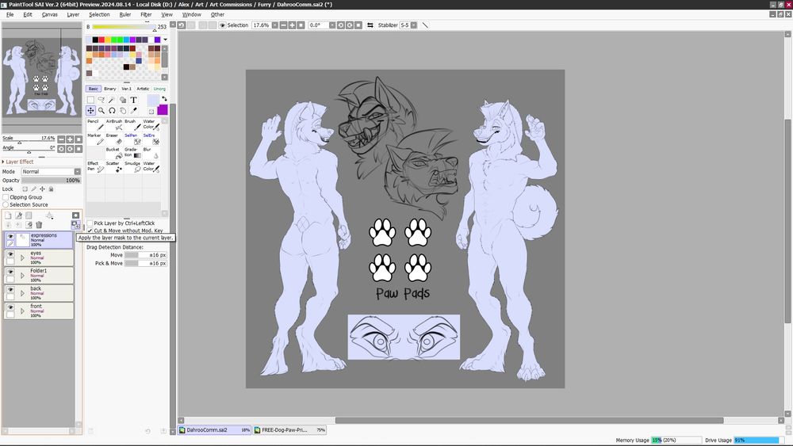Viewport: 793px width, 446px height.
Task: Select the magic wand tool
Action: [x=112, y=100]
